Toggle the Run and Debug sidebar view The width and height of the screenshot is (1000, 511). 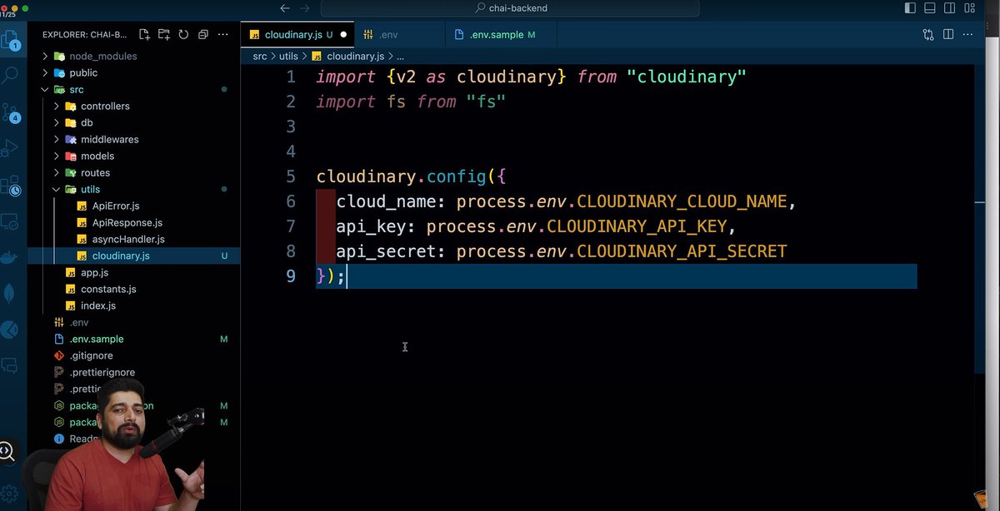tap(10, 150)
